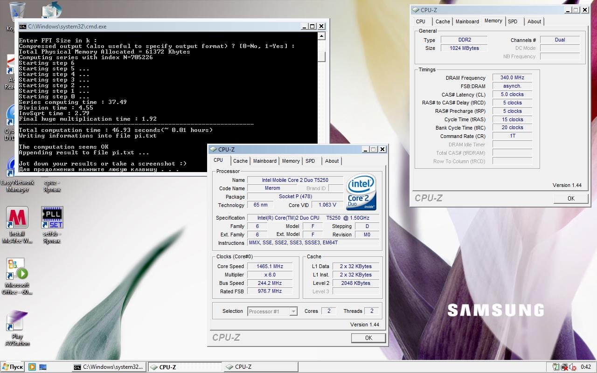Close the CPU-Z Memory window
Screen dimensions: 597x373
tap(585, 10)
